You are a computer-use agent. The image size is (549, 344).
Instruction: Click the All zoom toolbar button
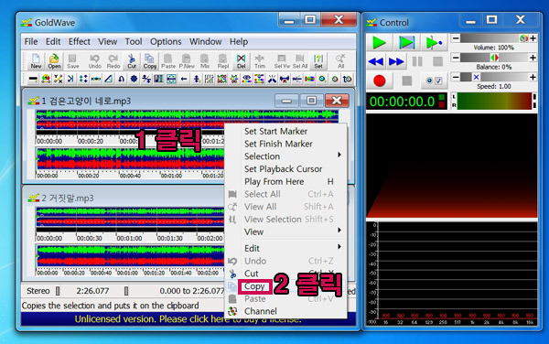(x=340, y=61)
